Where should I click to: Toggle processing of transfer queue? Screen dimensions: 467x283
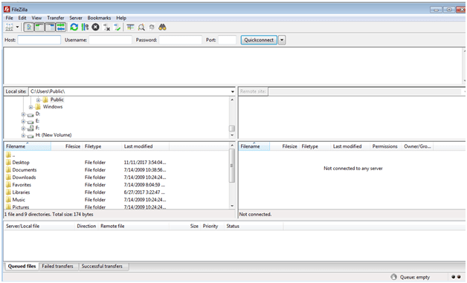(x=85, y=27)
